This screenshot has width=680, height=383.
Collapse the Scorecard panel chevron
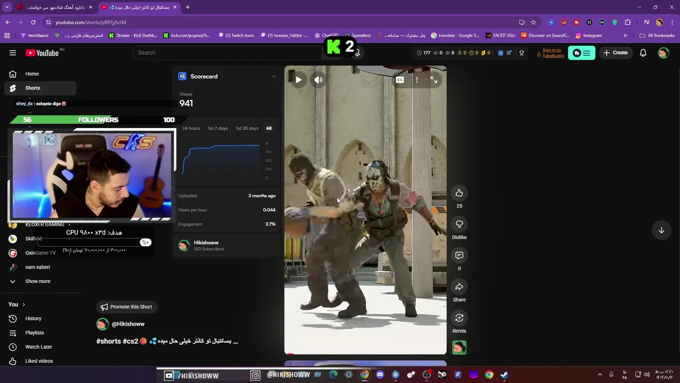point(274,76)
